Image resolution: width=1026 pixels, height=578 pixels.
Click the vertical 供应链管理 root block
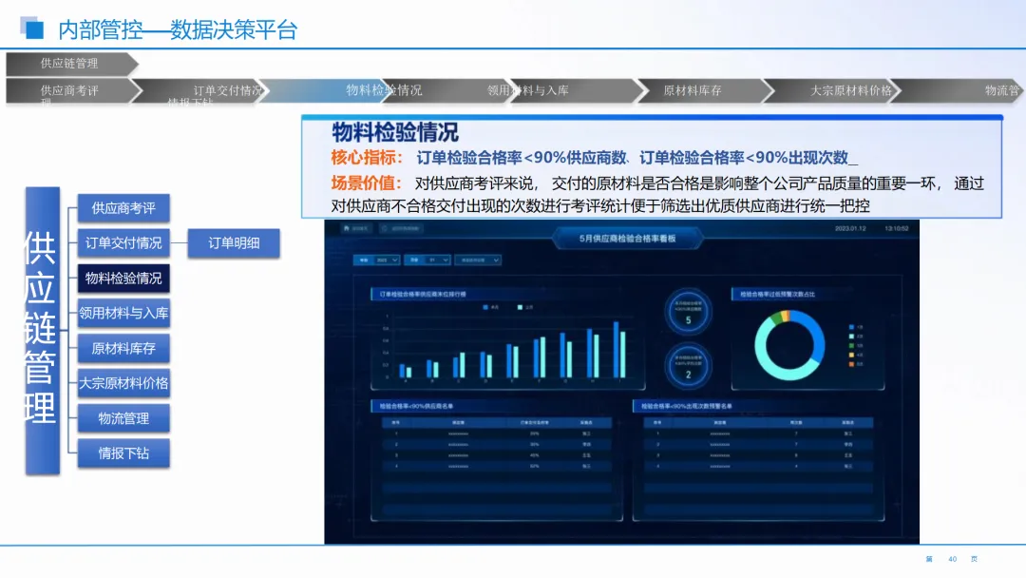click(43, 331)
